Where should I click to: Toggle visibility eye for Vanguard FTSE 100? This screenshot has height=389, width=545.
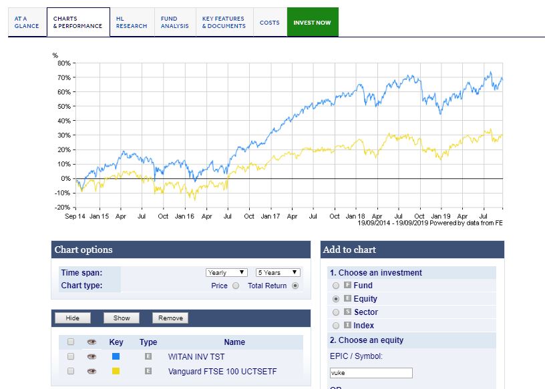tap(92, 371)
